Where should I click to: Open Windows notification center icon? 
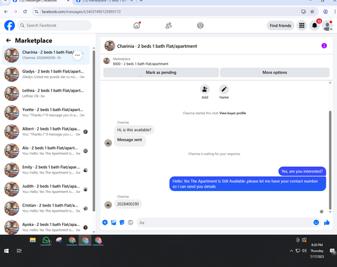(x=332, y=251)
